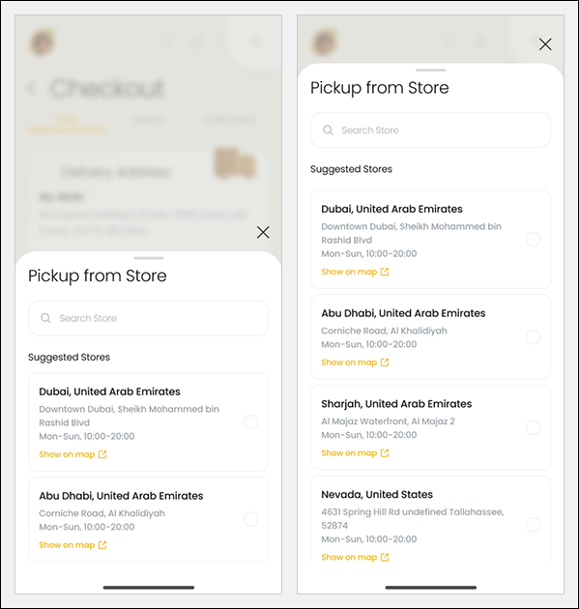Select Nevada, United States store radio button
This screenshot has width=579, height=609.
533,525
